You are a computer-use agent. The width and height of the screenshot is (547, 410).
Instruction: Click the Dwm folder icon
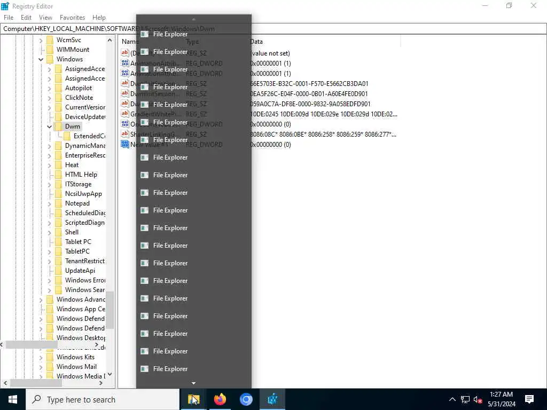coord(59,127)
